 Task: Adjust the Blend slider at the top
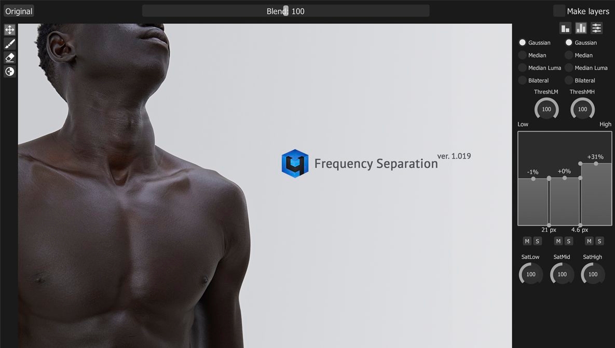tap(285, 10)
